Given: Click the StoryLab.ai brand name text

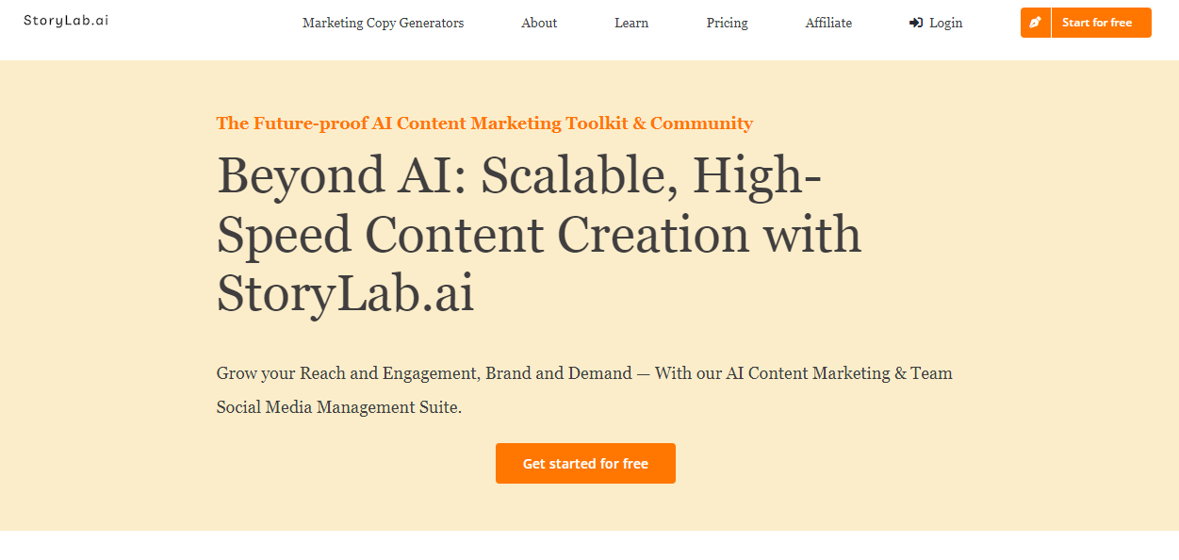Looking at the screenshot, I should [66, 19].
